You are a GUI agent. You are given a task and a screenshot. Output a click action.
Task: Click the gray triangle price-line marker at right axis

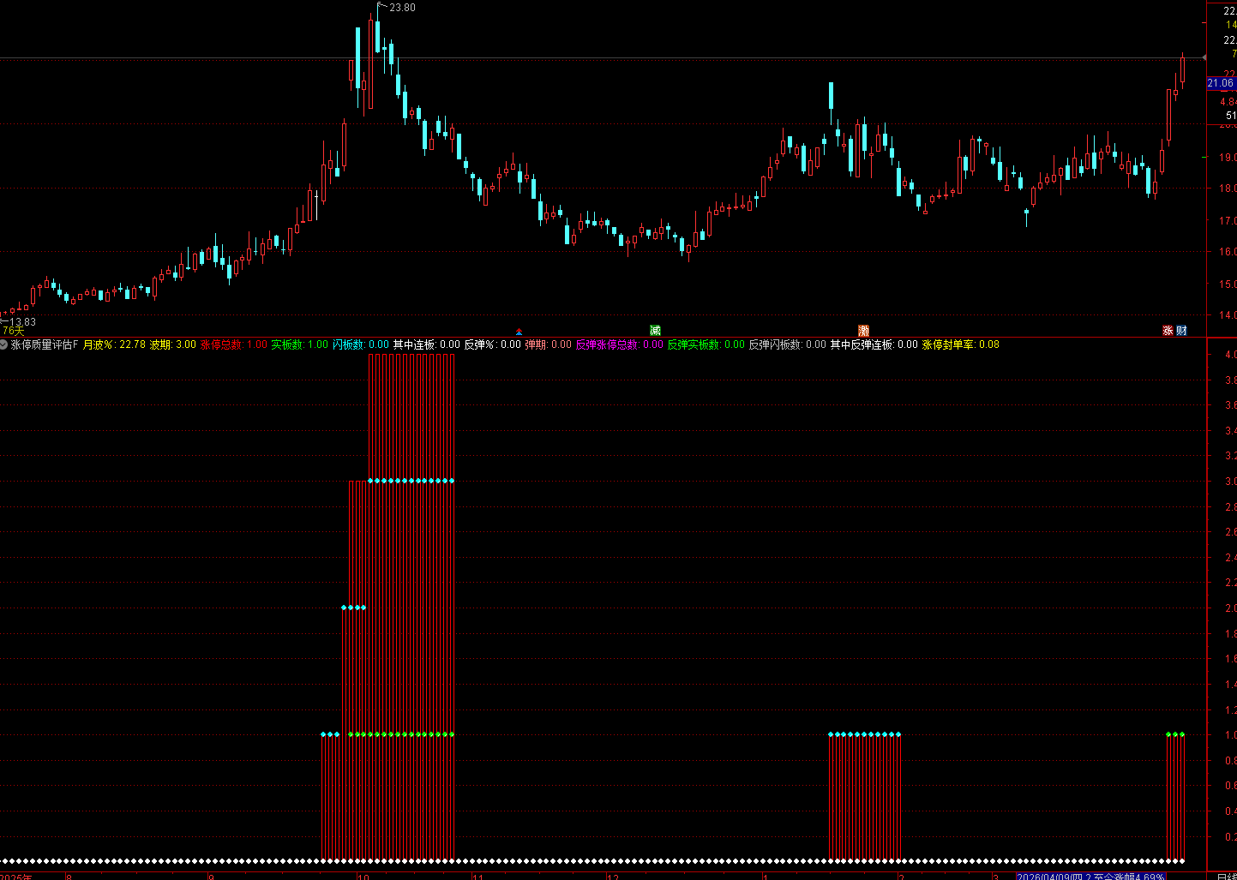point(1204,58)
